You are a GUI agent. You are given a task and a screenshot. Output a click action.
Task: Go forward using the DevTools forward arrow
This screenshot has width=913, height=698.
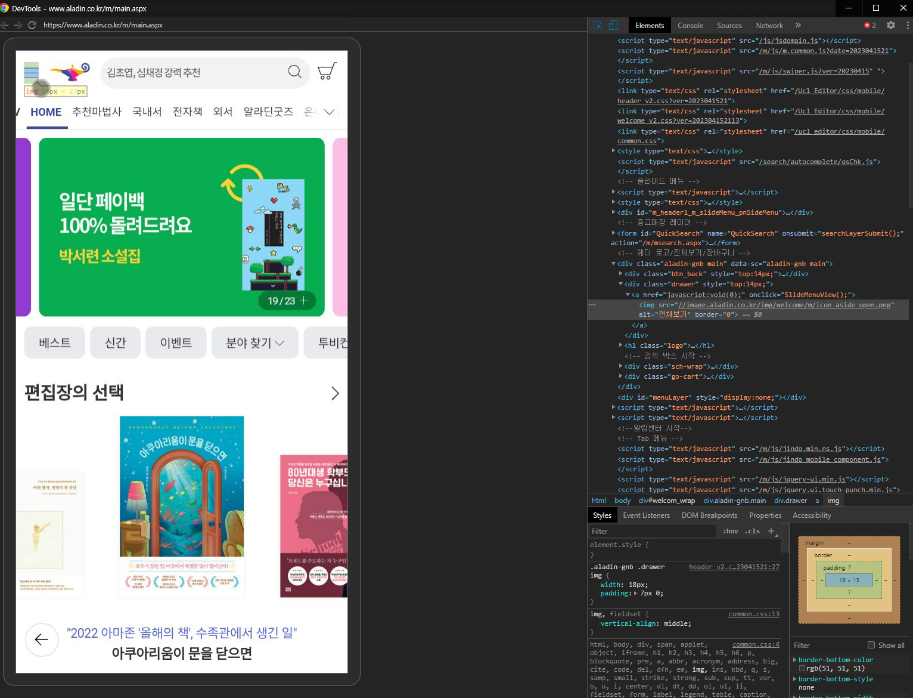coord(18,25)
